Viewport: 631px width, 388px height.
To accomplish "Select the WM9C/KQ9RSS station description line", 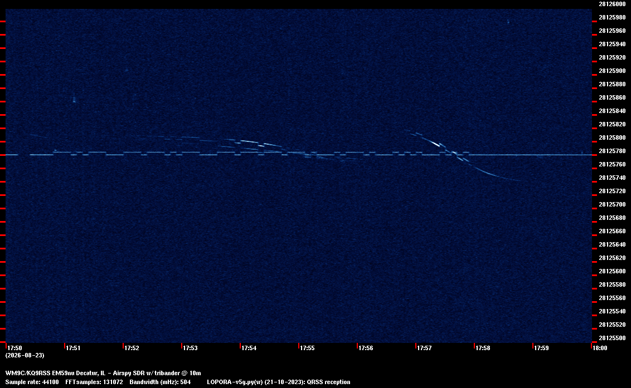I will click(103, 373).
